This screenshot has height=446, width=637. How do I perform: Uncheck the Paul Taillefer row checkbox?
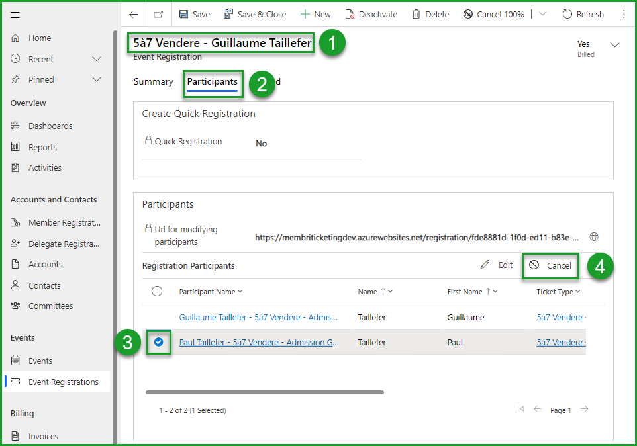(x=158, y=342)
